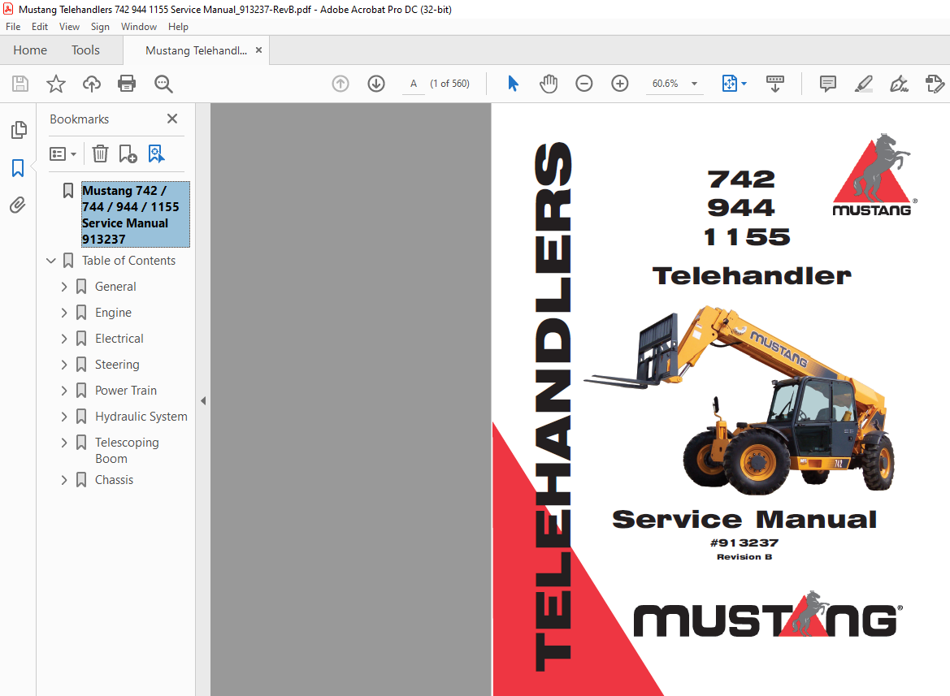Viewport: 950px width, 696px height.
Task: Add a new bookmark icon
Action: click(128, 153)
